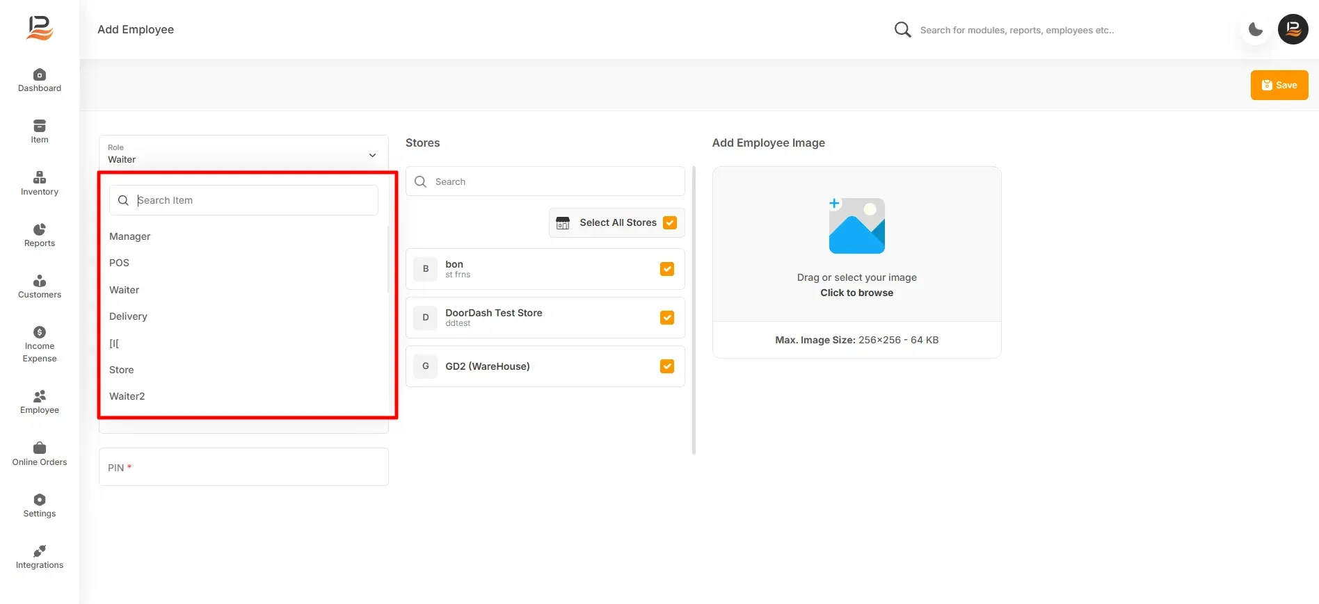Collapse the Role dropdown chevron

(372, 155)
